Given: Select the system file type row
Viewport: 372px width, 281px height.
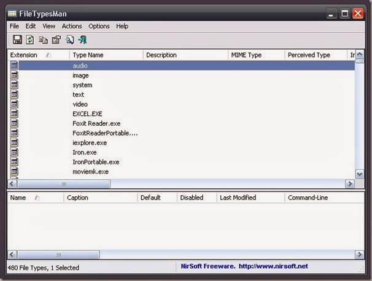Looking at the screenshot, I should 182,85.
